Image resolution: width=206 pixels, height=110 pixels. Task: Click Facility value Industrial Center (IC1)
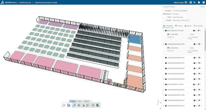tap(181, 20)
